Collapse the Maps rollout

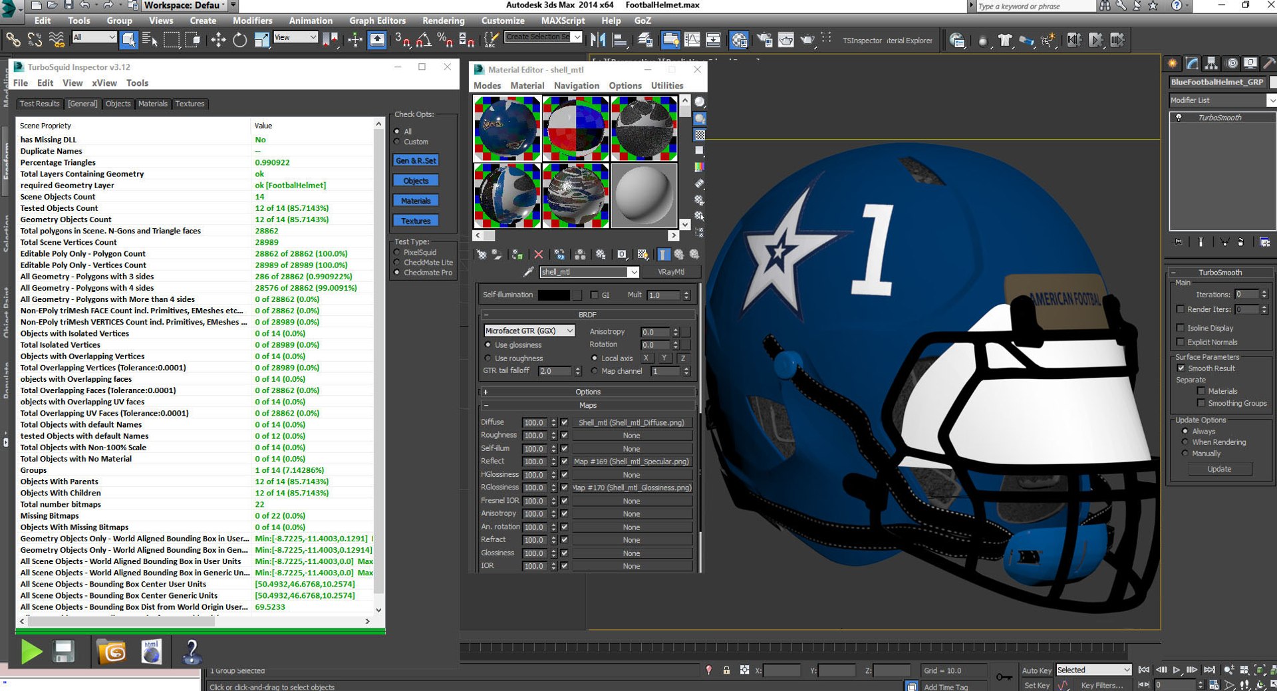tap(587, 405)
